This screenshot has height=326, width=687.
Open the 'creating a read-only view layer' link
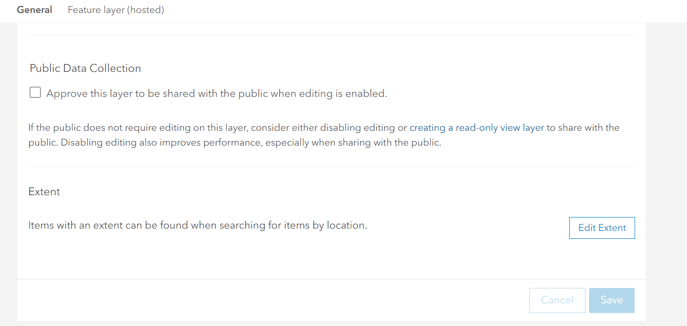(x=477, y=128)
